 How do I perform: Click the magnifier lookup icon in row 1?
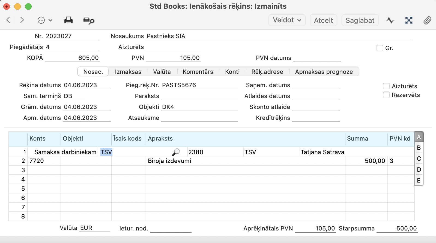176,152
